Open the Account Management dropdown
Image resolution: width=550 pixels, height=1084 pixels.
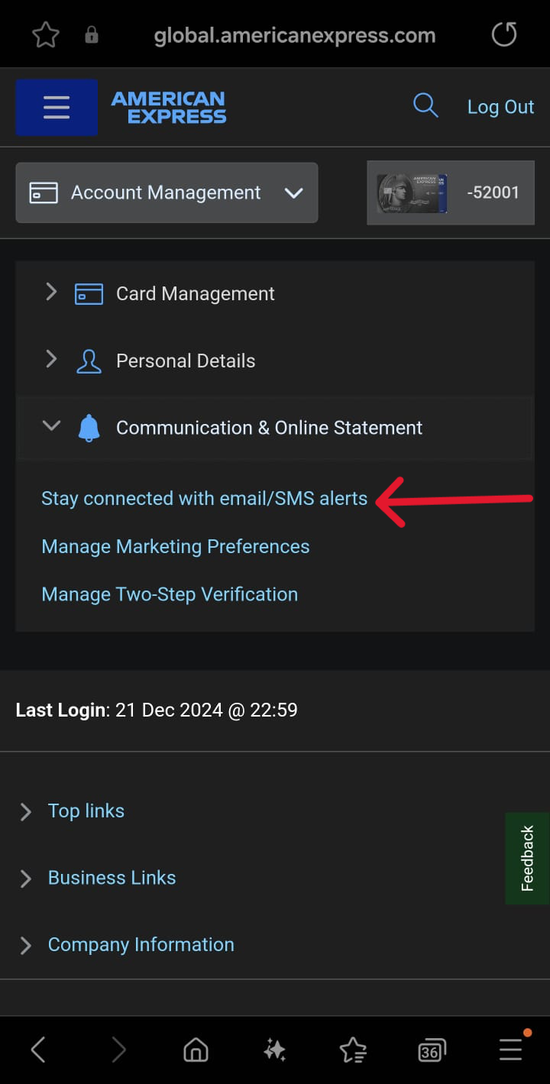point(294,193)
